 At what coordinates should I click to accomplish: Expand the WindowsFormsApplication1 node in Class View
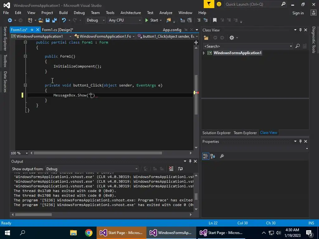(x=204, y=53)
